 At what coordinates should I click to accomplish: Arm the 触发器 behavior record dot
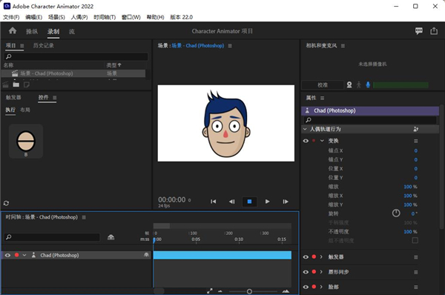pos(314,256)
